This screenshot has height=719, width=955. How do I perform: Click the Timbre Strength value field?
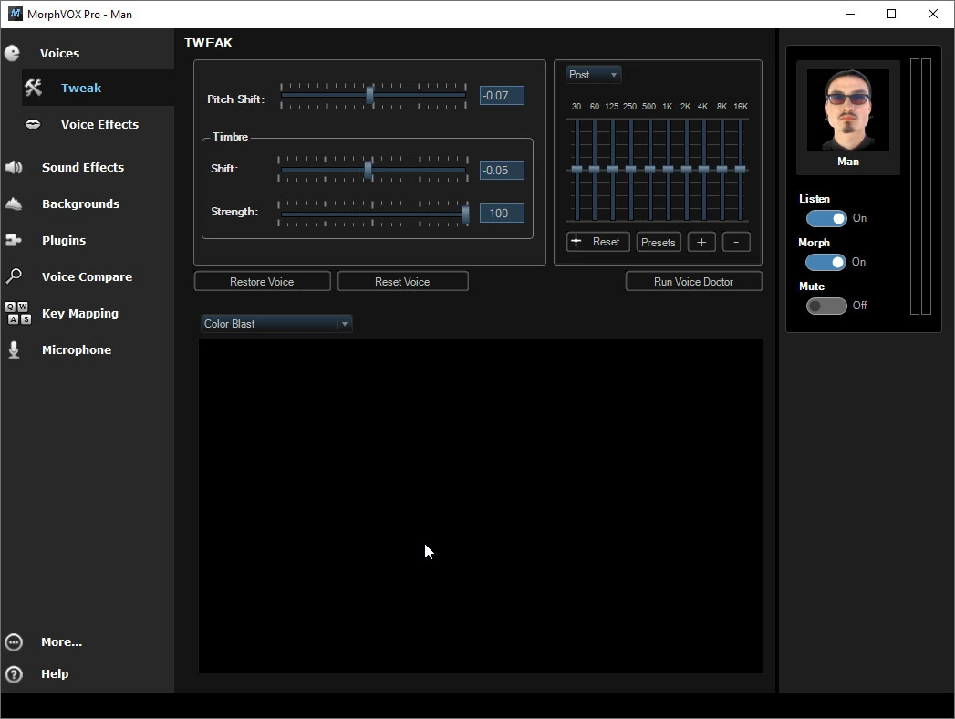[502, 214]
